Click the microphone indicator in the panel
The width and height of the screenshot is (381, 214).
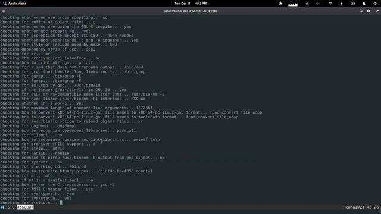coord(307,4)
